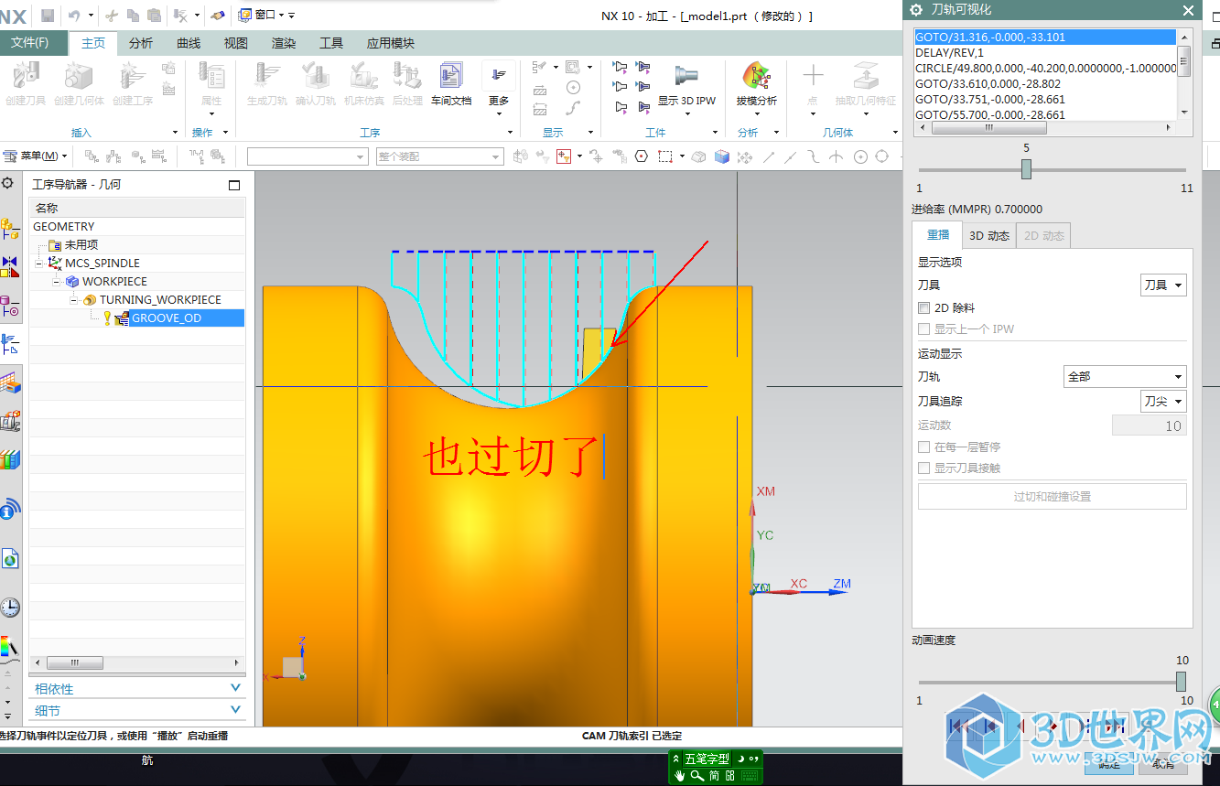Switch to the 曲线 ribbon tab
The height and width of the screenshot is (786, 1220).
coord(189,43)
